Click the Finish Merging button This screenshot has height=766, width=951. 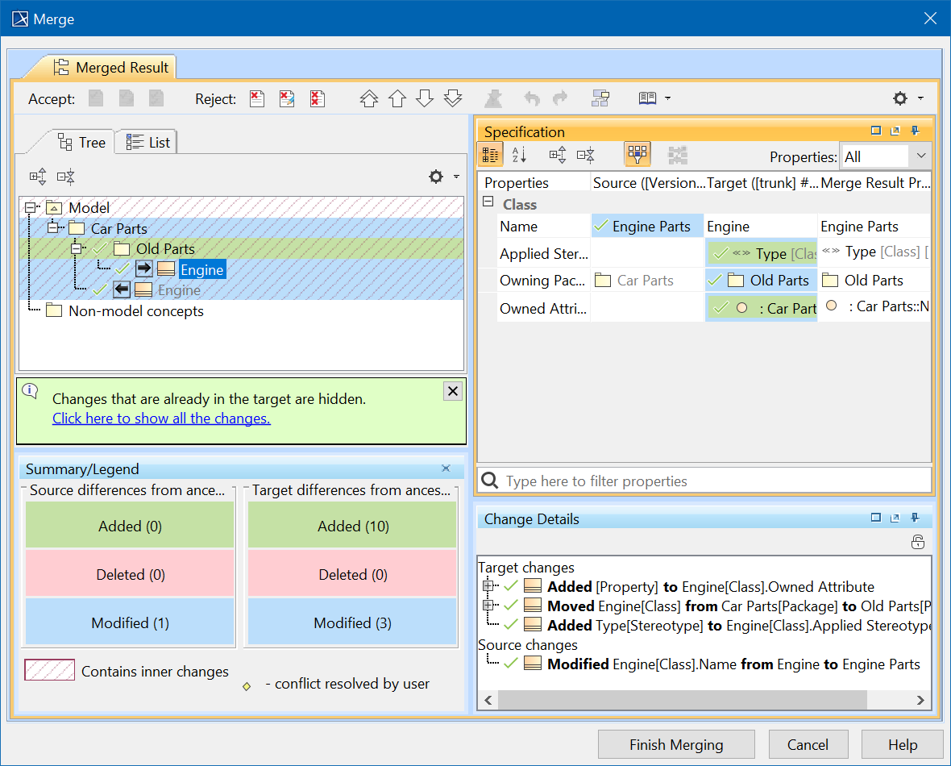(675, 744)
